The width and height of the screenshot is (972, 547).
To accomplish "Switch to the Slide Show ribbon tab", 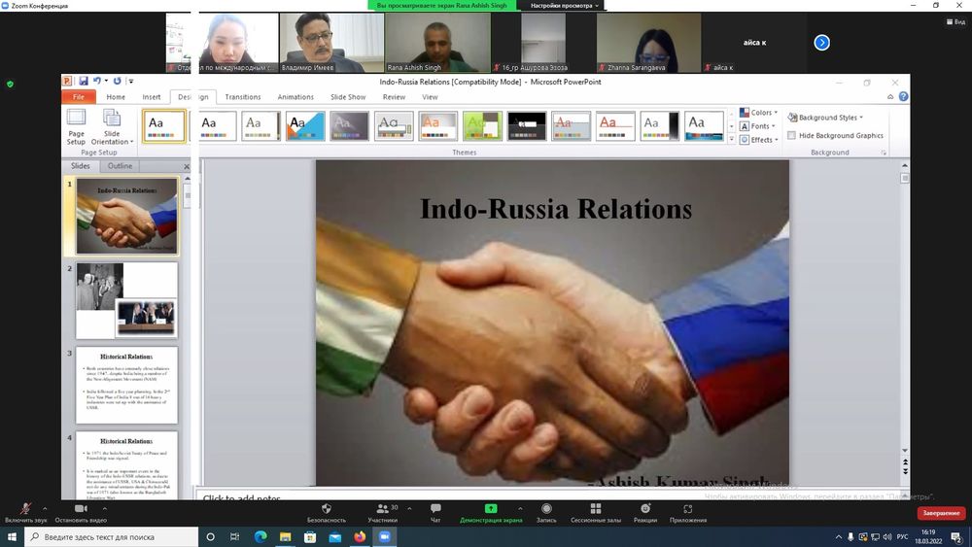I will 348,96.
